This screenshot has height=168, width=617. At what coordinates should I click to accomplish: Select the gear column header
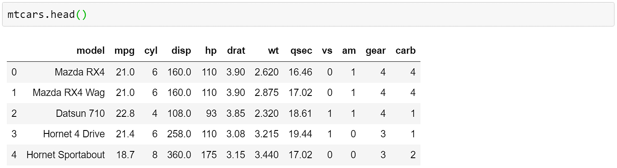point(376,51)
